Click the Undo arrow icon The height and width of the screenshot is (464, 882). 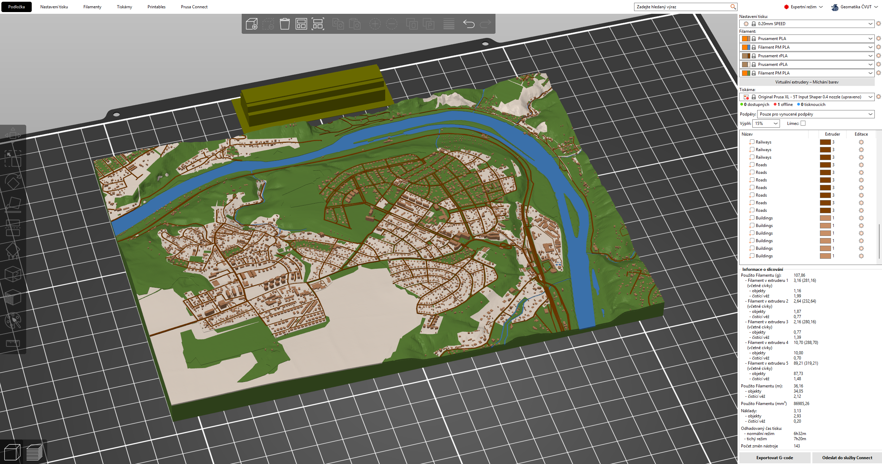[469, 24]
